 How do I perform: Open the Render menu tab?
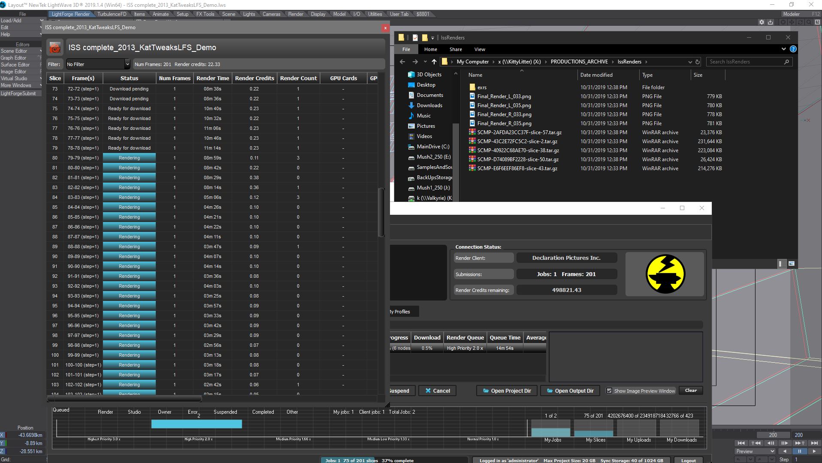[x=295, y=14]
